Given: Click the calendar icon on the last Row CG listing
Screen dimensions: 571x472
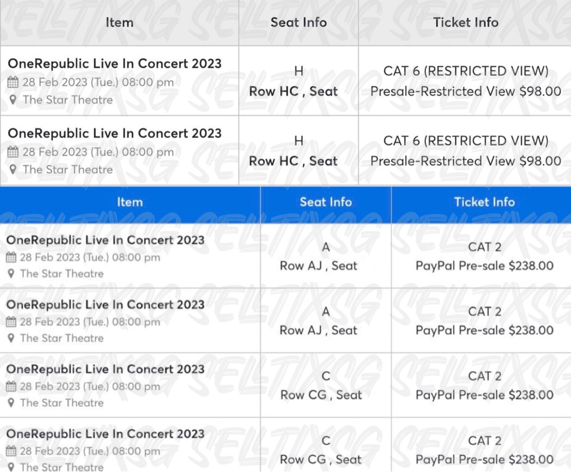Looking at the screenshot, I should pyautogui.click(x=11, y=451).
